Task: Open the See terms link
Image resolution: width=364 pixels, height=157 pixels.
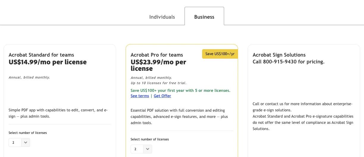Action: tap(140, 96)
